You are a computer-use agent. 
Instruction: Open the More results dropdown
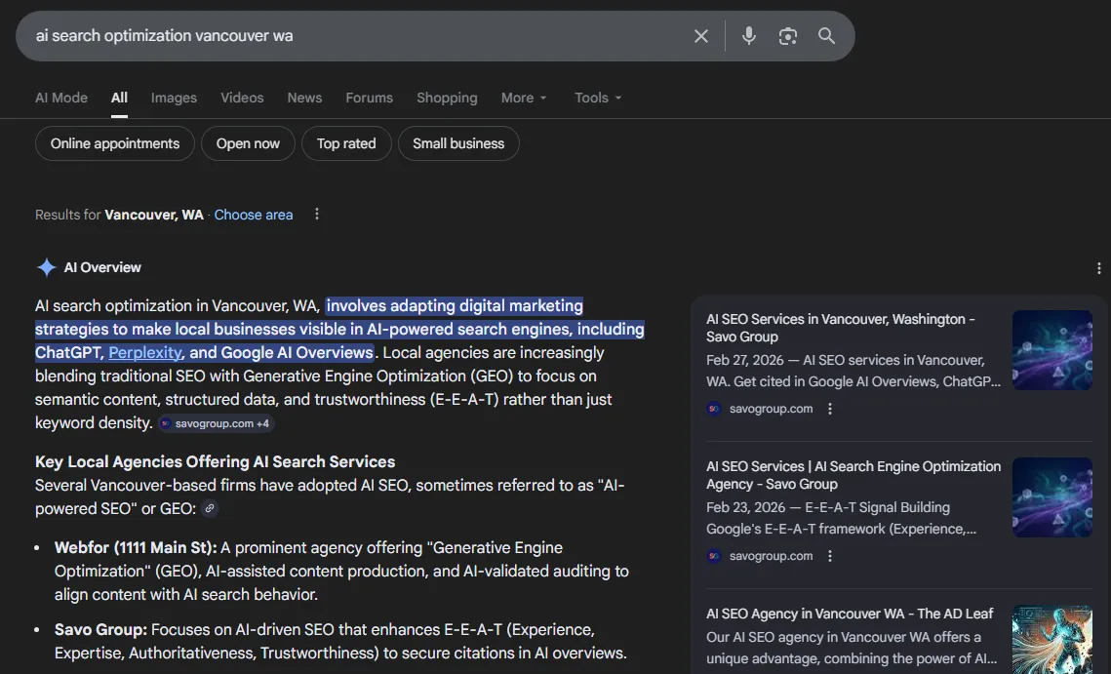click(x=523, y=98)
